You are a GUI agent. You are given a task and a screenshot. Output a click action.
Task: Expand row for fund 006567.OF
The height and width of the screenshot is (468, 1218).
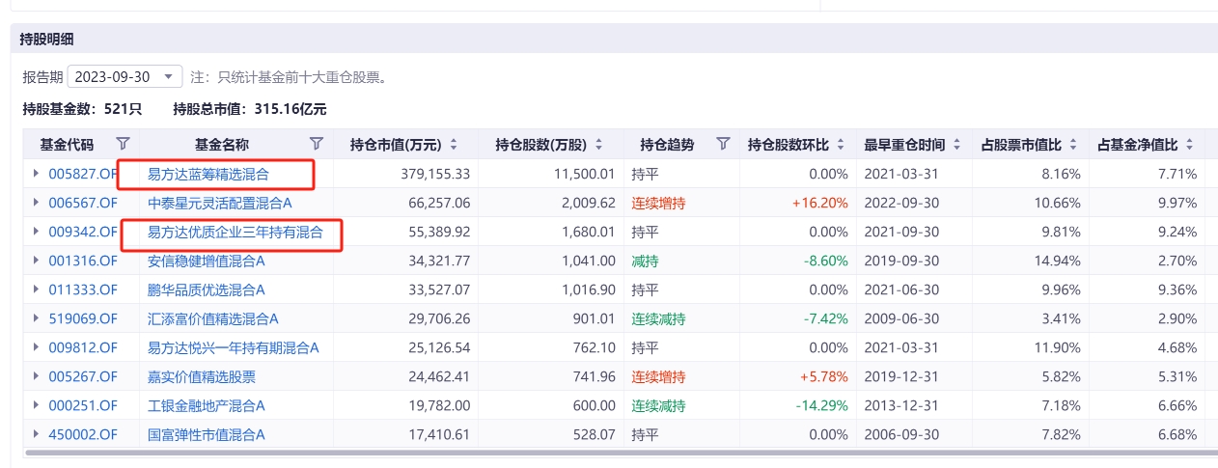tap(37, 204)
